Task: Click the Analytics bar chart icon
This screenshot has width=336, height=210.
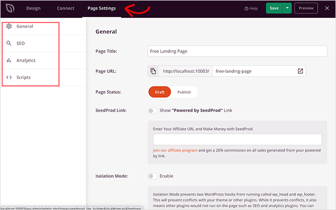Action: click(x=9, y=61)
